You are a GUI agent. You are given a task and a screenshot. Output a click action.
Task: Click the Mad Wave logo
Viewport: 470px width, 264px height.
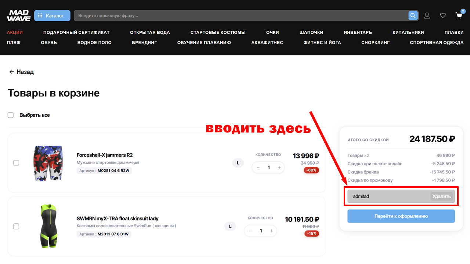tap(18, 16)
